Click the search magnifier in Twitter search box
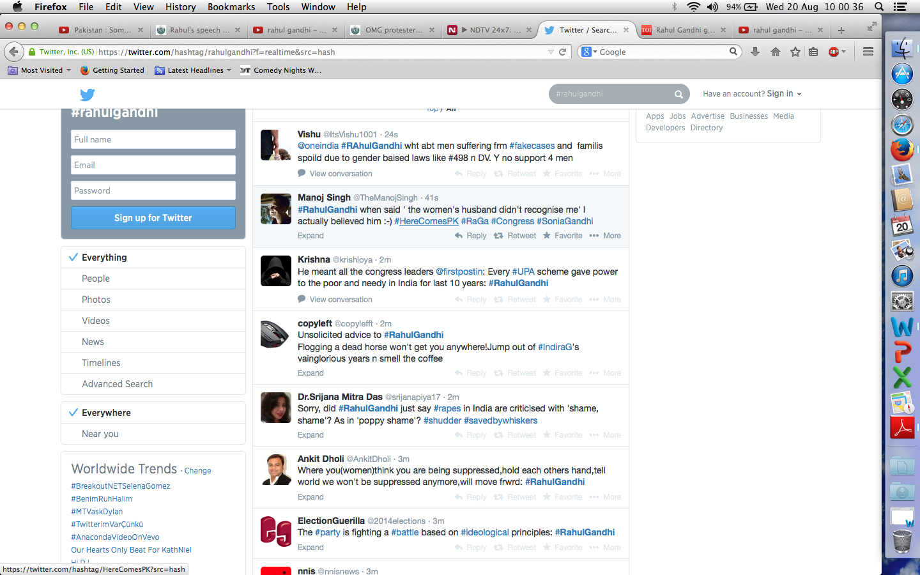The image size is (920, 575). click(x=678, y=94)
